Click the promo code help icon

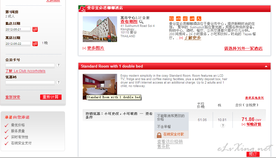pyautogui.click(x=58, y=82)
